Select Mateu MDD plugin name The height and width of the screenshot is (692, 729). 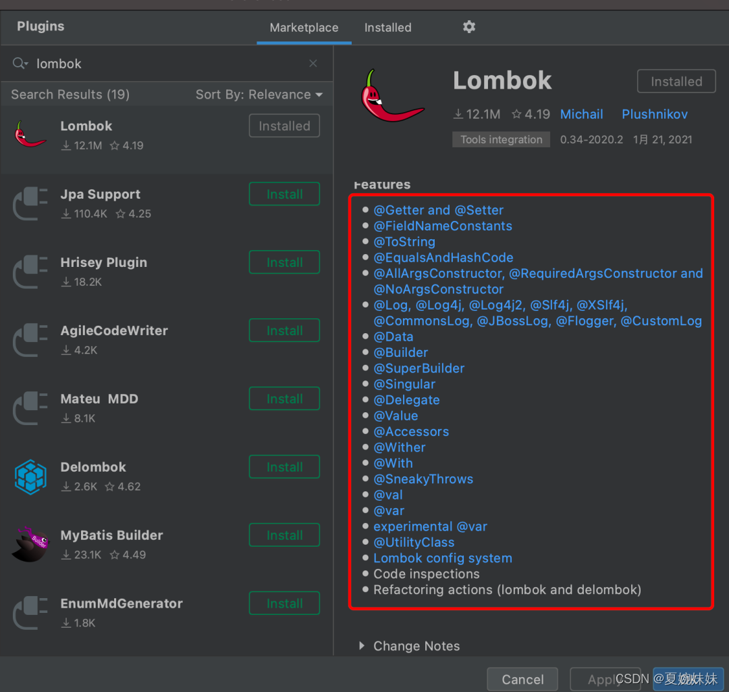(x=99, y=399)
